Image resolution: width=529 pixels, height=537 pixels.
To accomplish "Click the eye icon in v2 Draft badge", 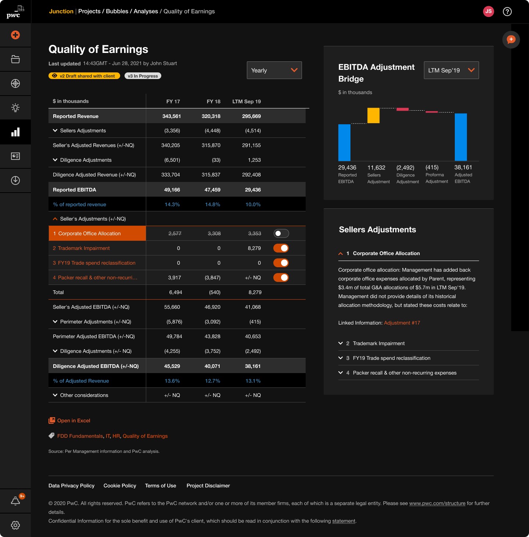I will (x=54, y=76).
